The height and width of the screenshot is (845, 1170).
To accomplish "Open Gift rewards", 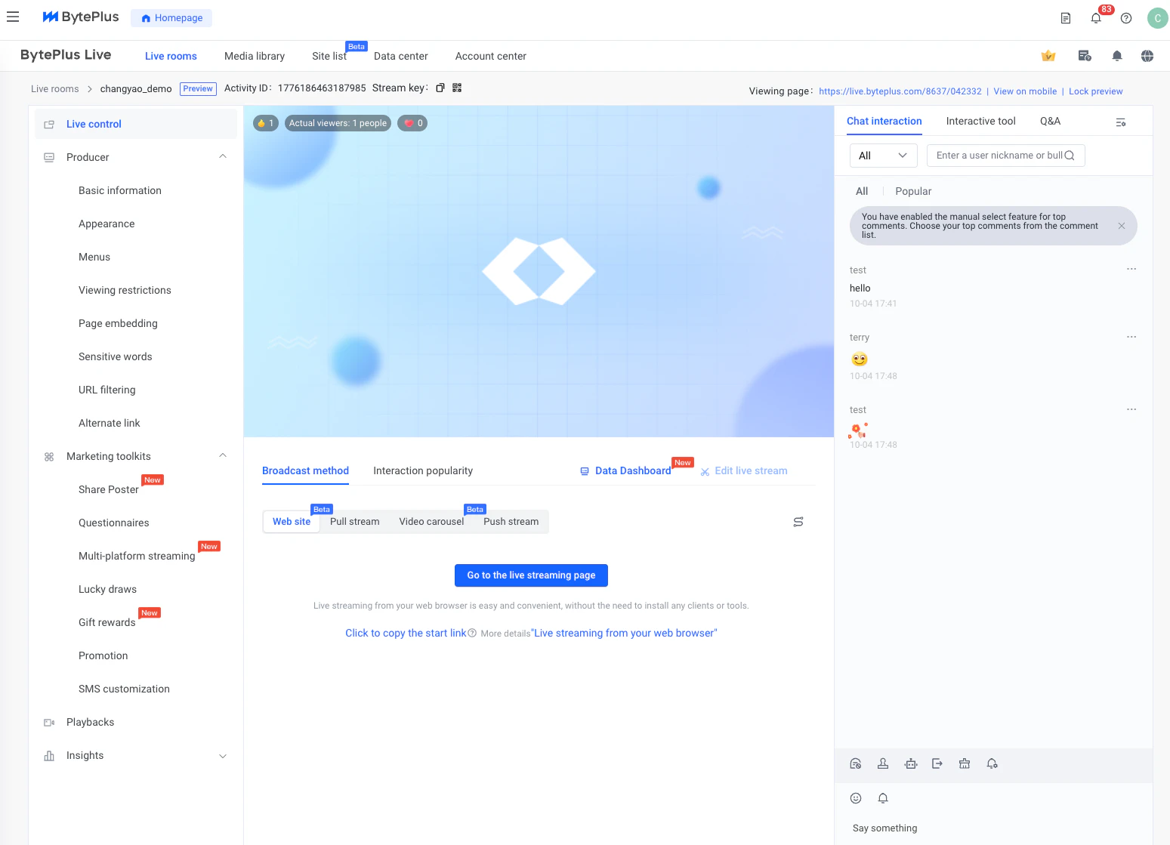I will click(107, 622).
